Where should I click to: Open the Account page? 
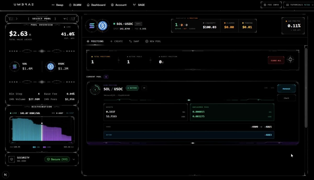119,5
